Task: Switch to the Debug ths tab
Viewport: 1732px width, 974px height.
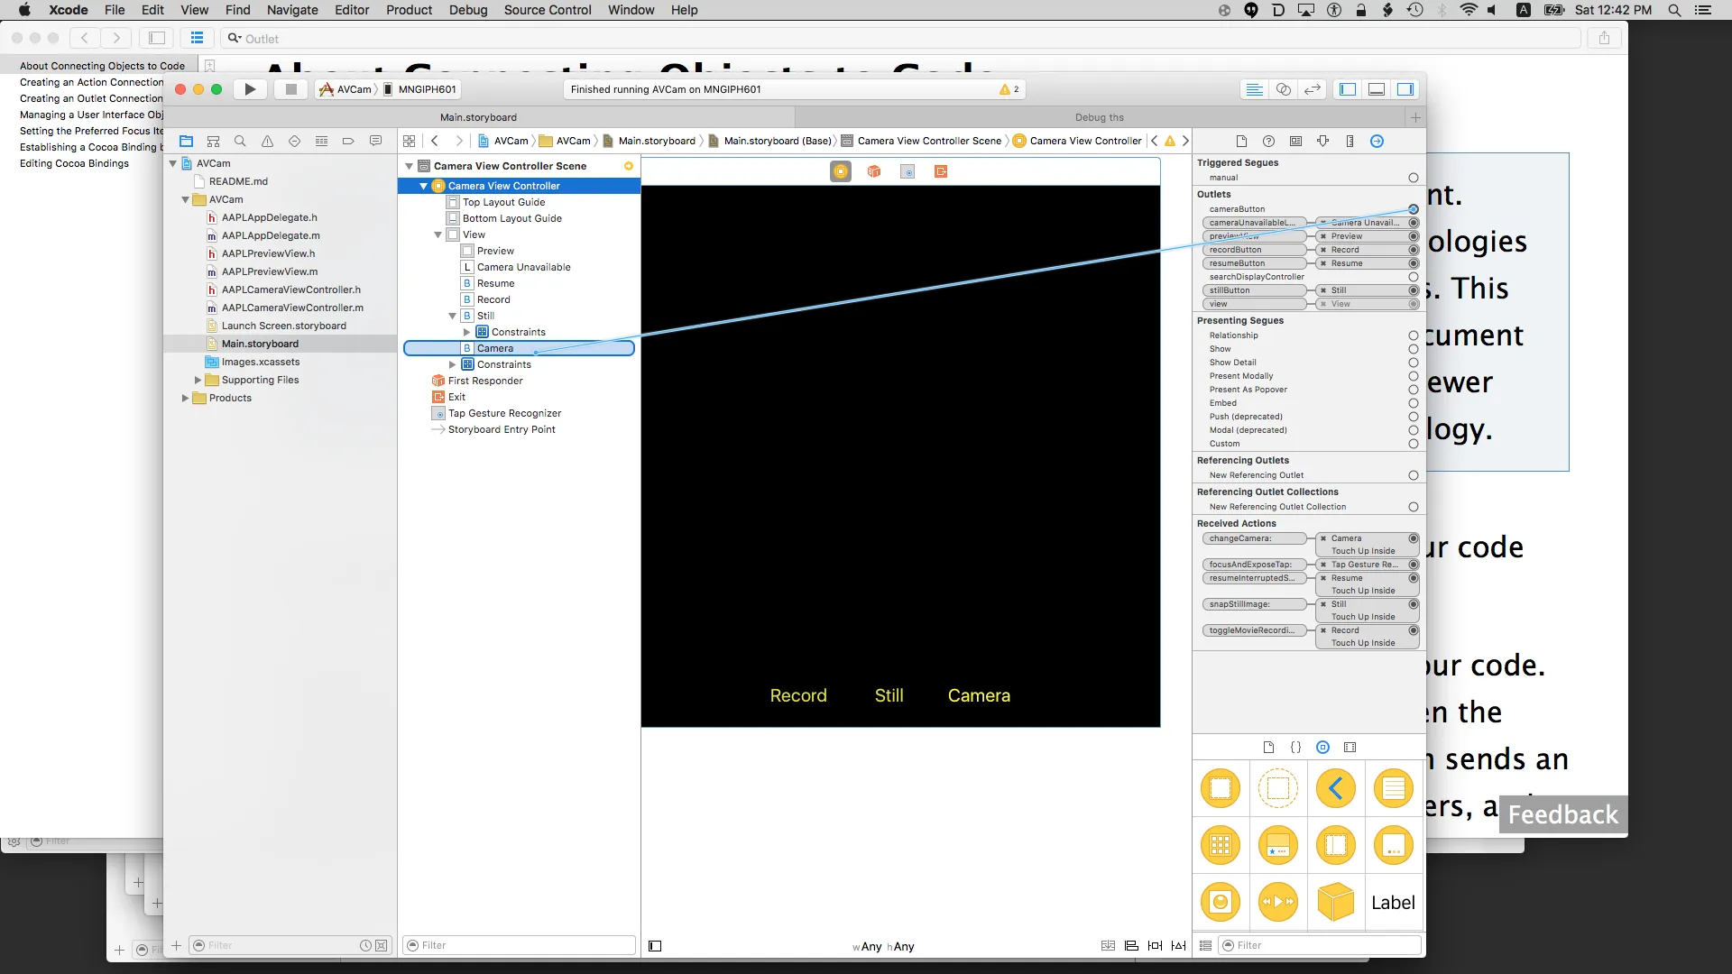Action: pyautogui.click(x=1099, y=117)
